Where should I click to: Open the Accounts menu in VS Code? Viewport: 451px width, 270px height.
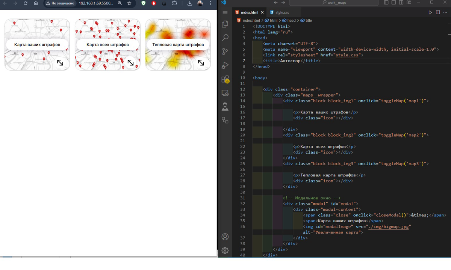click(225, 237)
